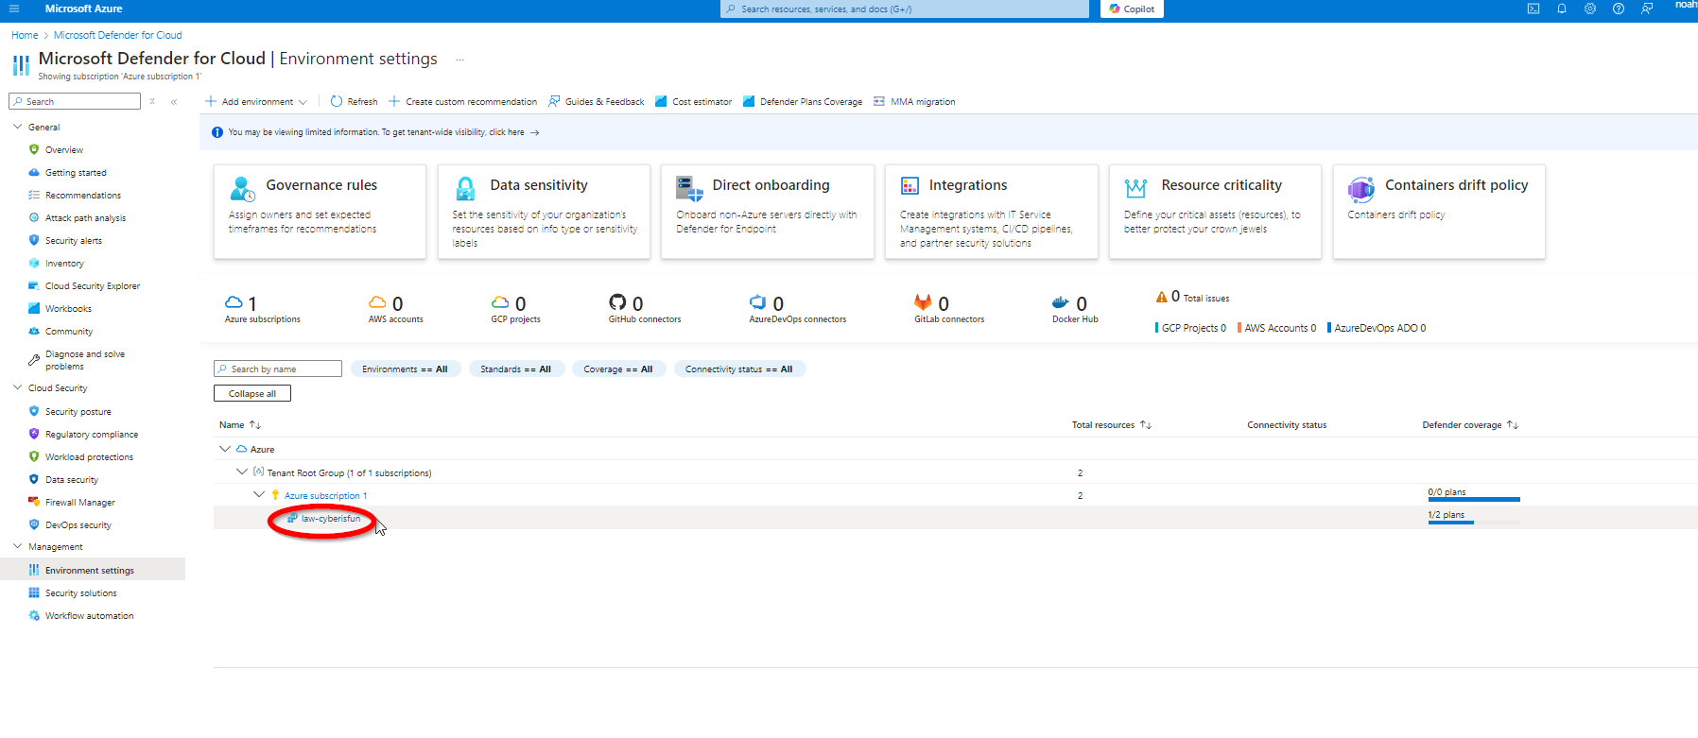
Task: Click the Regulatory compliance icon
Action: click(x=34, y=434)
